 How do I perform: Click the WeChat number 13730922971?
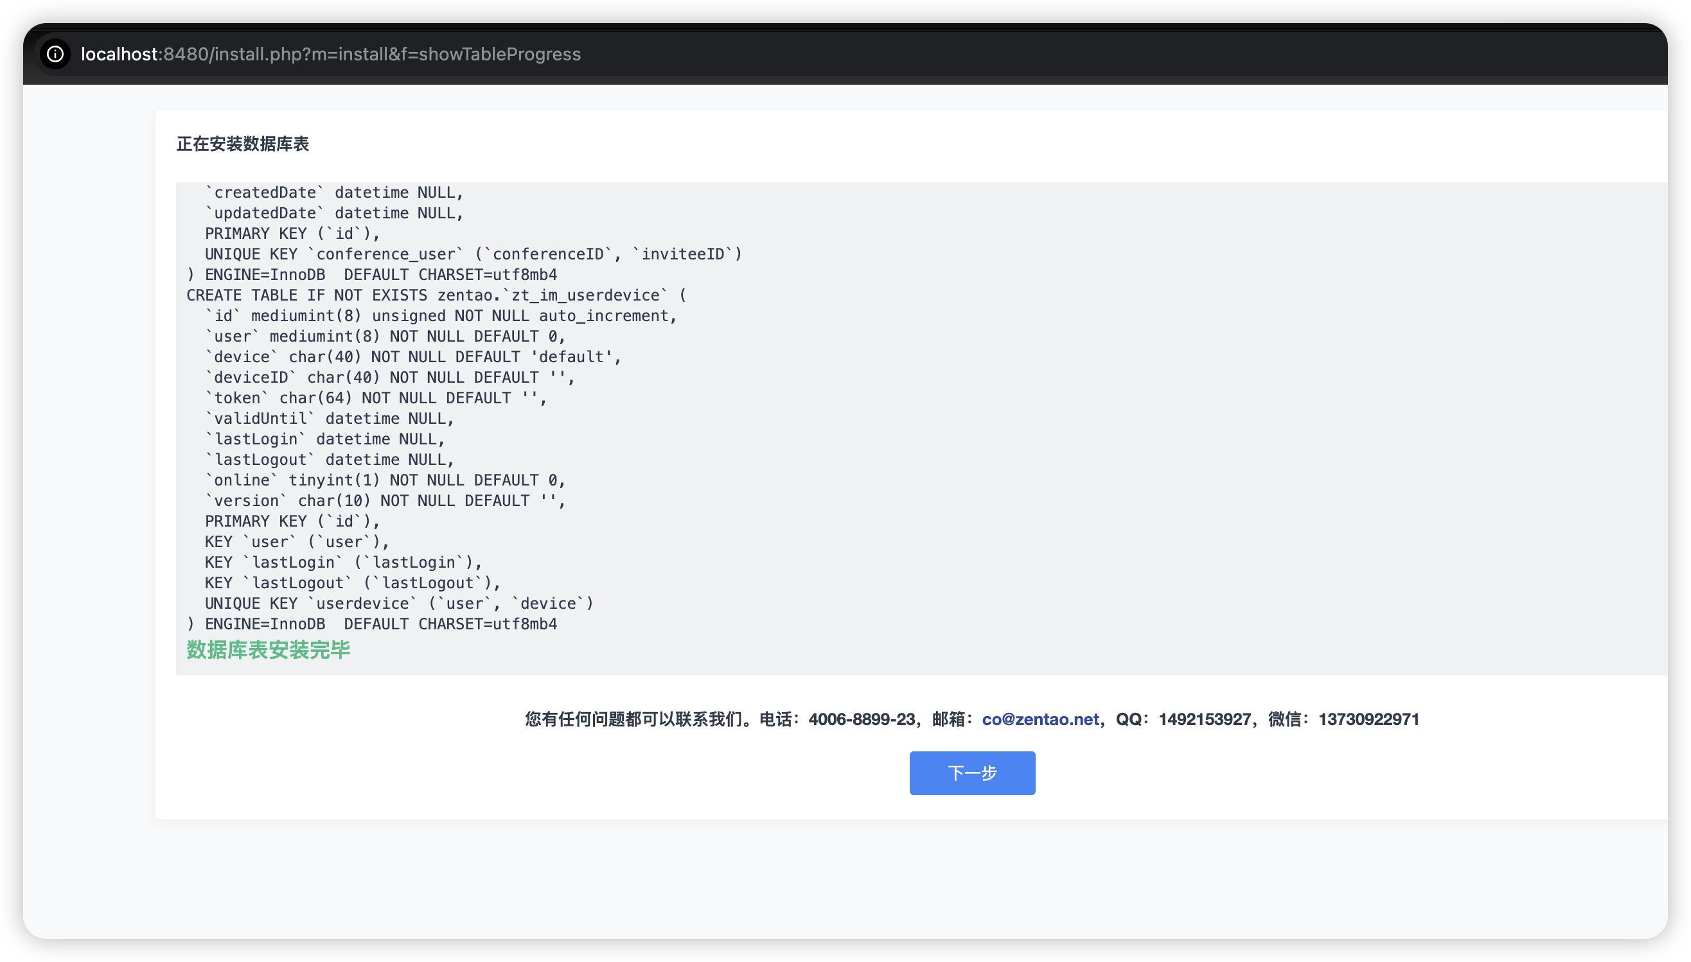pos(1368,719)
